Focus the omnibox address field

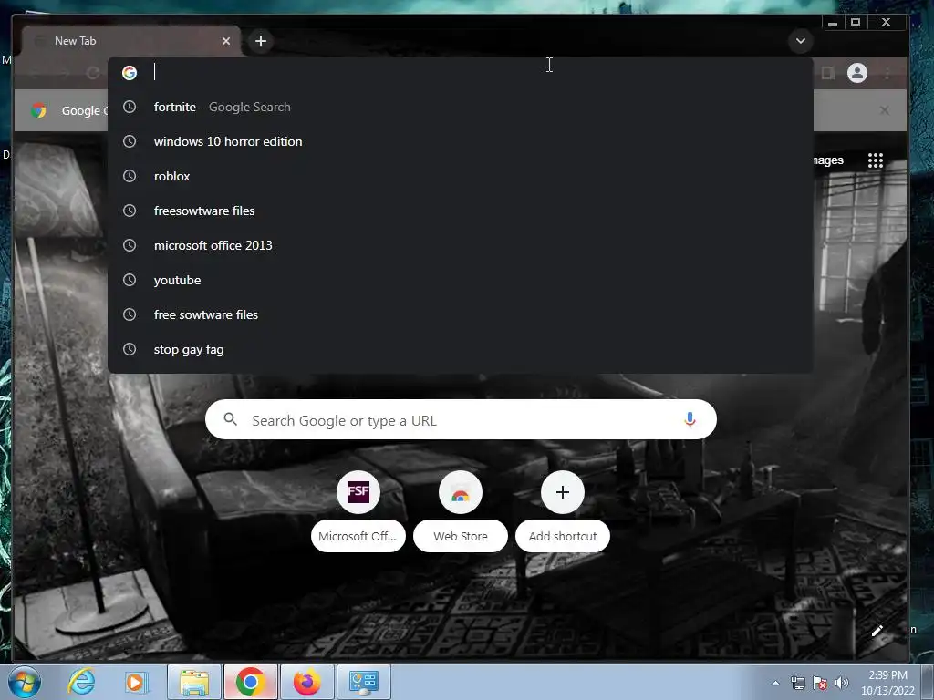pyautogui.click(x=461, y=73)
